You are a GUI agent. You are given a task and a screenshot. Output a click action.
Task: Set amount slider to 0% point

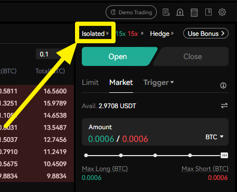coord(86,156)
